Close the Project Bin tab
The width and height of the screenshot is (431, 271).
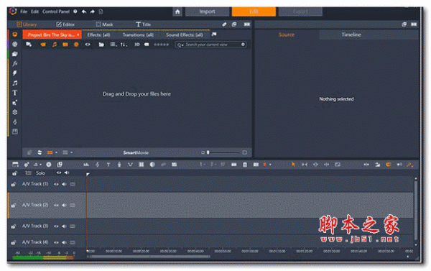point(78,35)
